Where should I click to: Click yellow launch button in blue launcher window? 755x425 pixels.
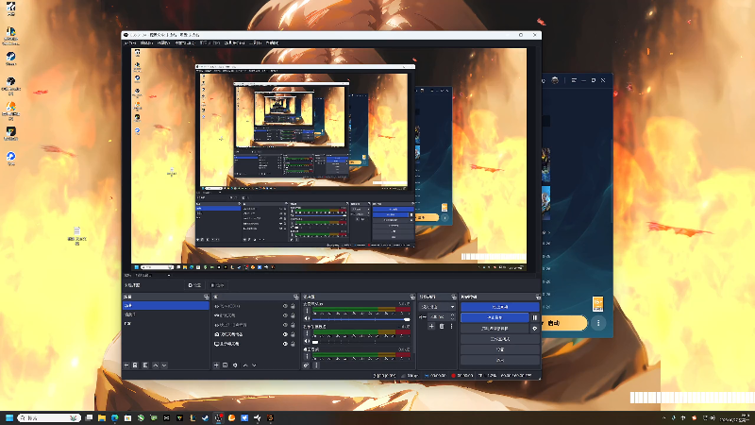[x=563, y=323]
